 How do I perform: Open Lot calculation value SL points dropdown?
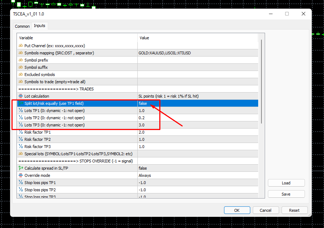click(x=198, y=96)
